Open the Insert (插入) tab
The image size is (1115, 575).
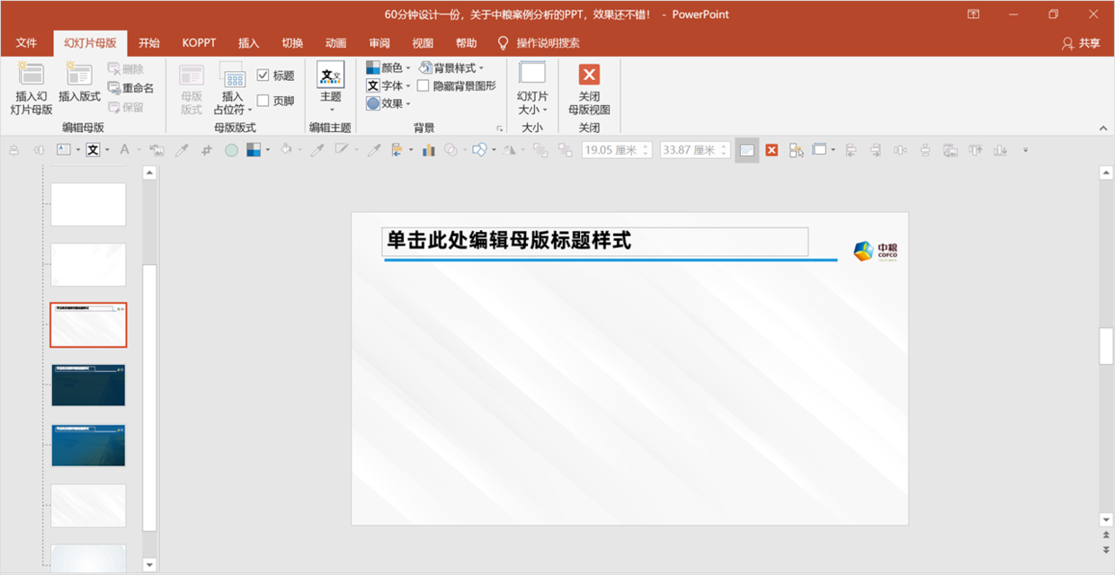[249, 43]
